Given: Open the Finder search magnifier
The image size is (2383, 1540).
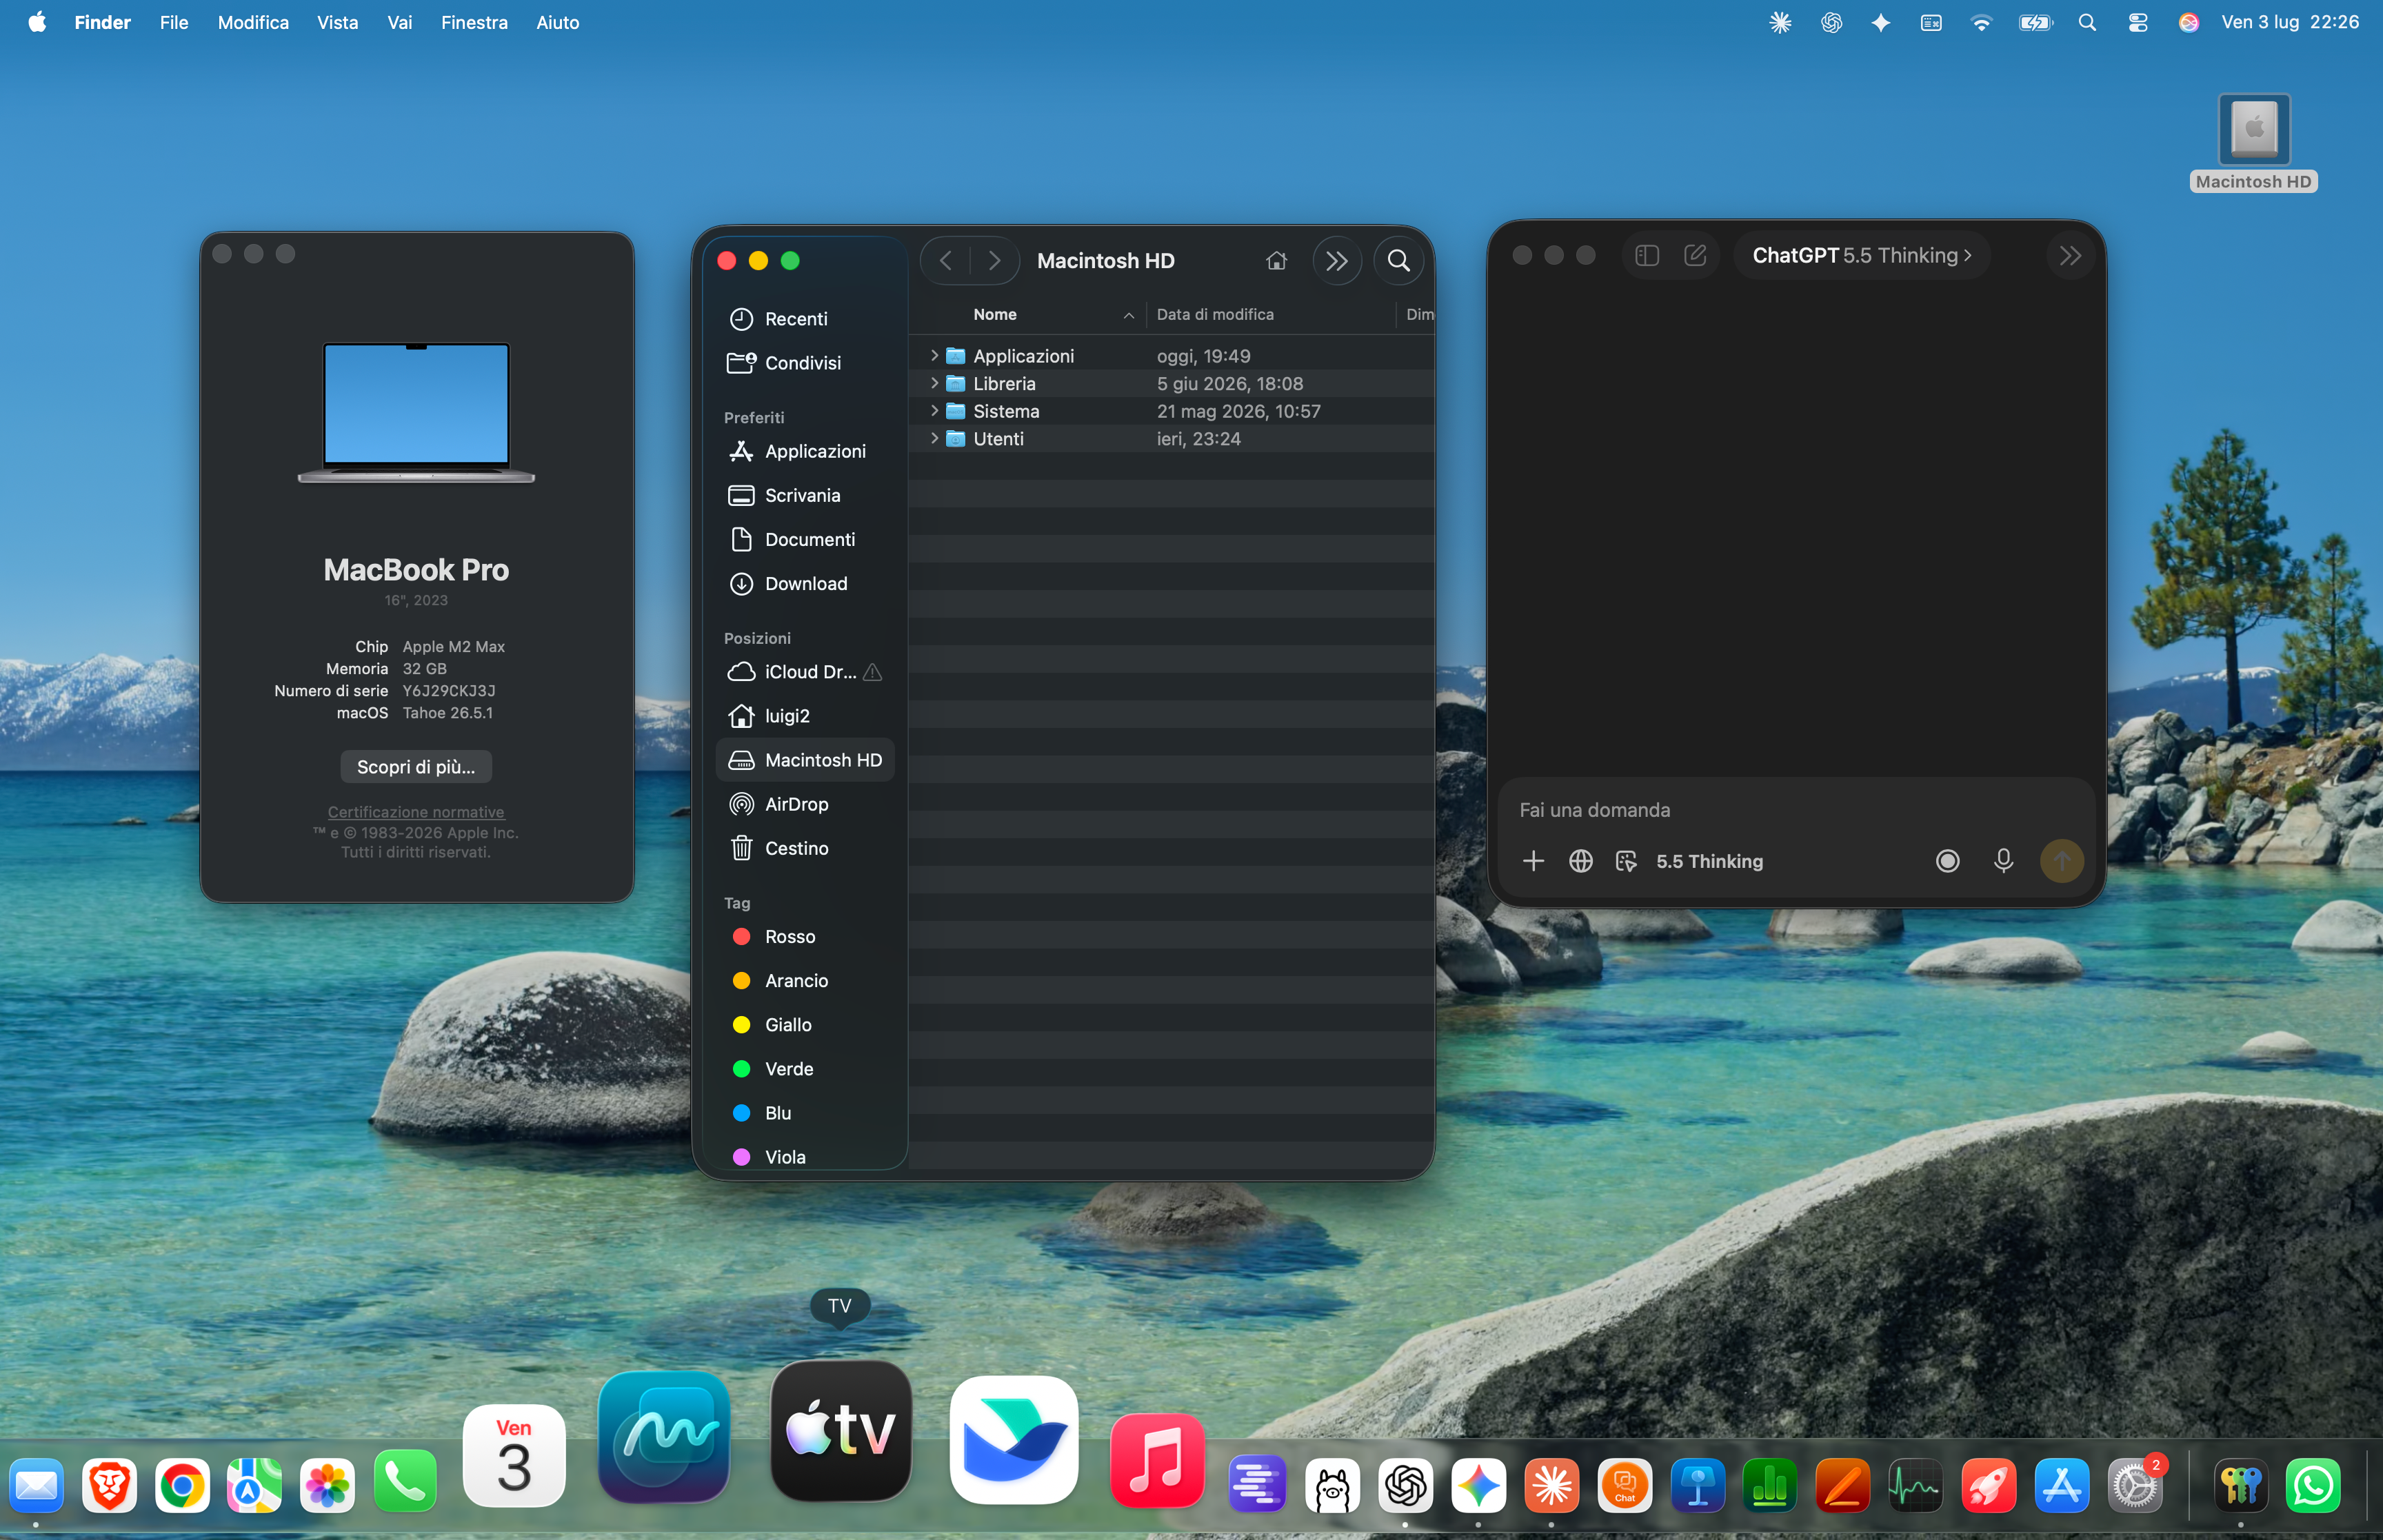Looking at the screenshot, I should tap(1398, 261).
